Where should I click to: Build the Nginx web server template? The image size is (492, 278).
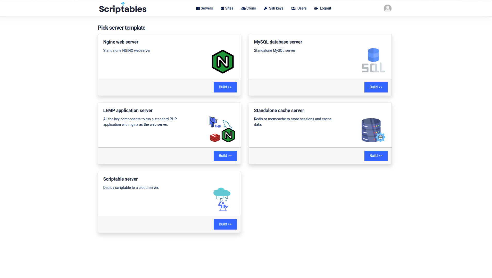225,87
